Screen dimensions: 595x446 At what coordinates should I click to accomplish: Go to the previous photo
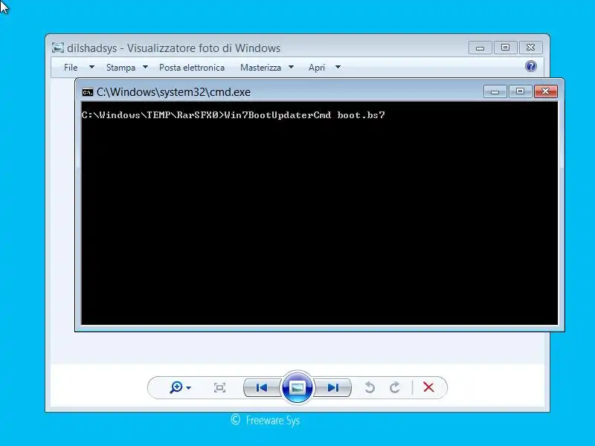click(x=262, y=387)
